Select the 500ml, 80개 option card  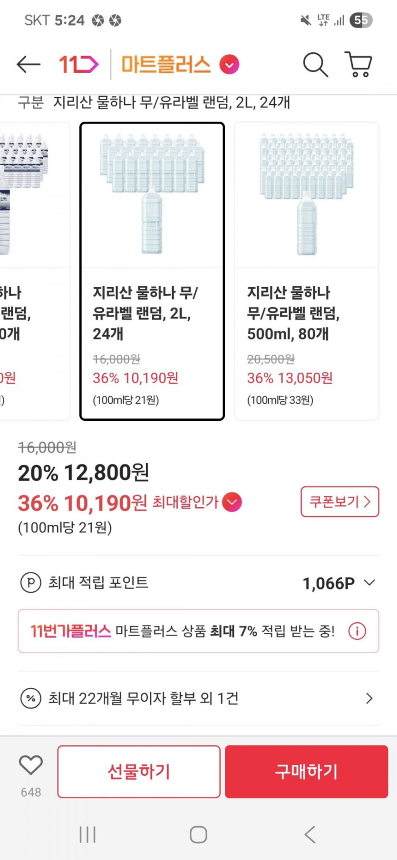(307, 271)
